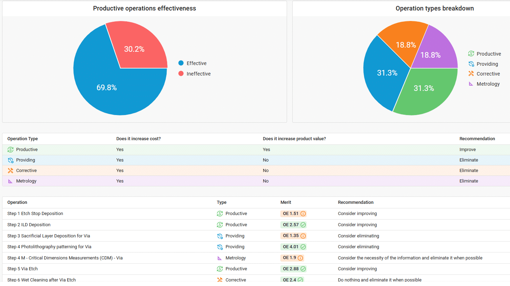Click the Metrology icon in Operation Type table
The image size is (510, 286).
(11, 181)
